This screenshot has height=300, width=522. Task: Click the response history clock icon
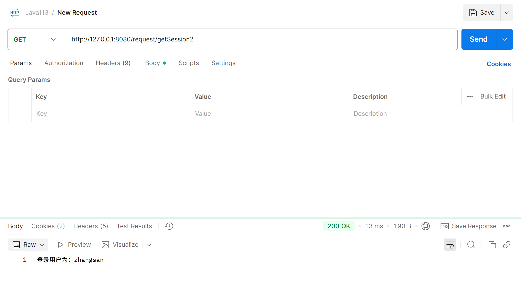pos(169,226)
